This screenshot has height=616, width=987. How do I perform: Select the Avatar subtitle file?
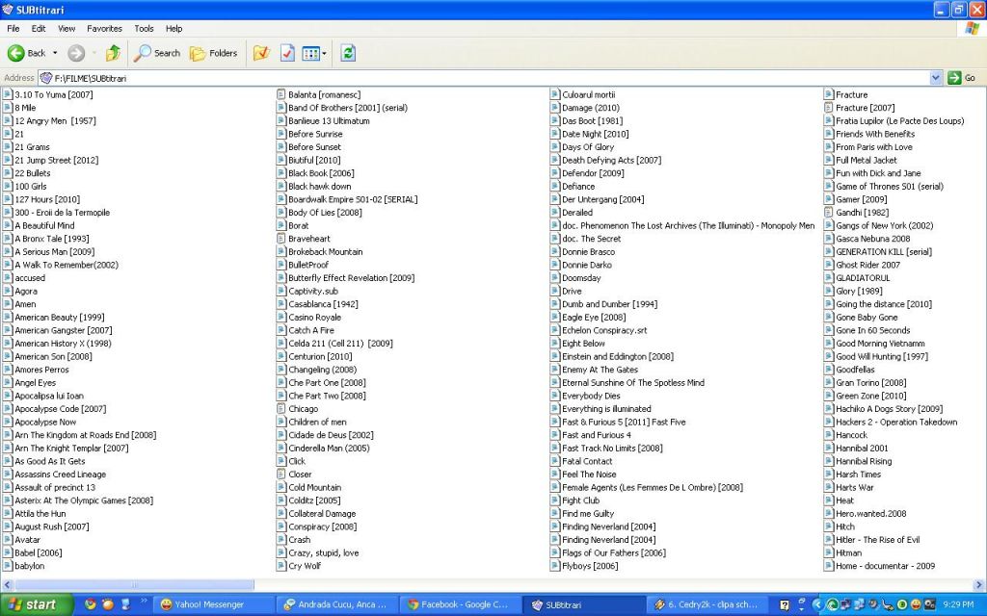click(27, 540)
